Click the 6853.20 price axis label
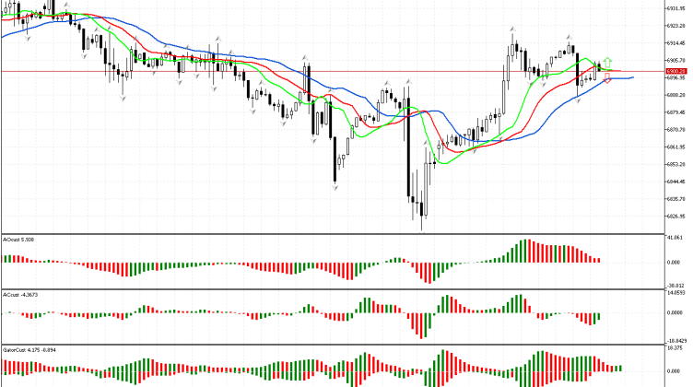693x387 pixels. [675, 164]
